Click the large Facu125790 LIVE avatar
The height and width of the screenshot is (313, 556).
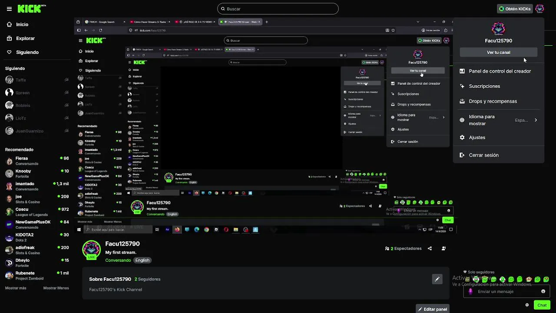pos(91,250)
